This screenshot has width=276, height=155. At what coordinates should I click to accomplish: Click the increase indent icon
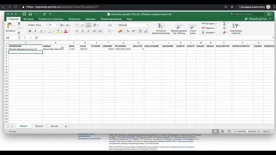click(100, 31)
